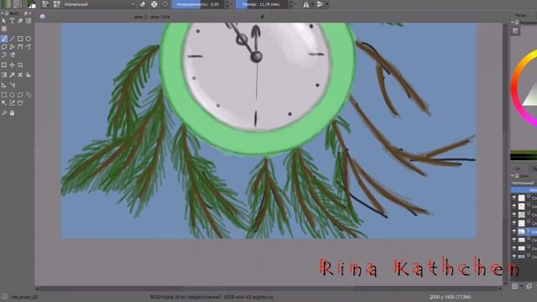Reload the original brush preset

pos(165,4)
